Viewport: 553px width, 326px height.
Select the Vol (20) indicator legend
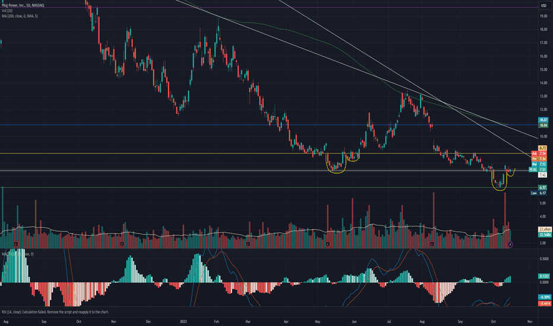coord(7,11)
